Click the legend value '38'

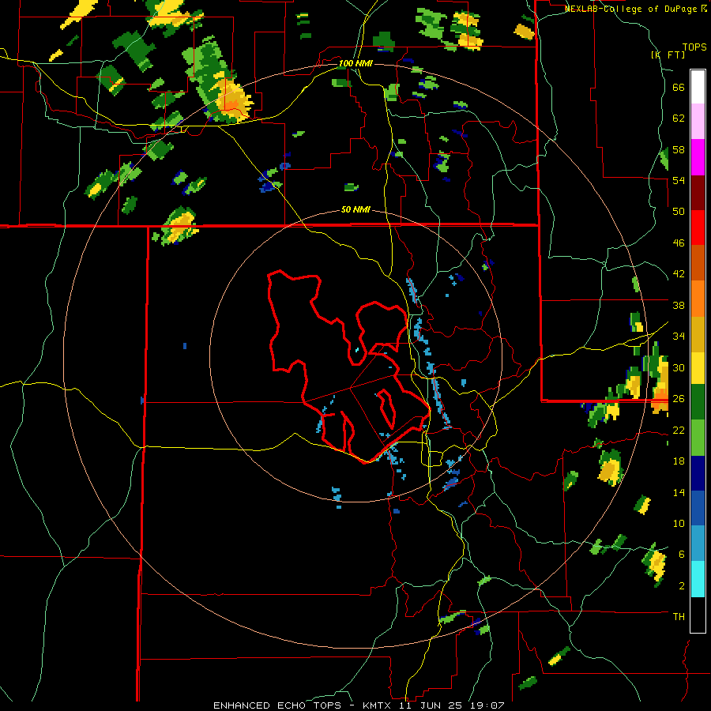click(x=679, y=305)
